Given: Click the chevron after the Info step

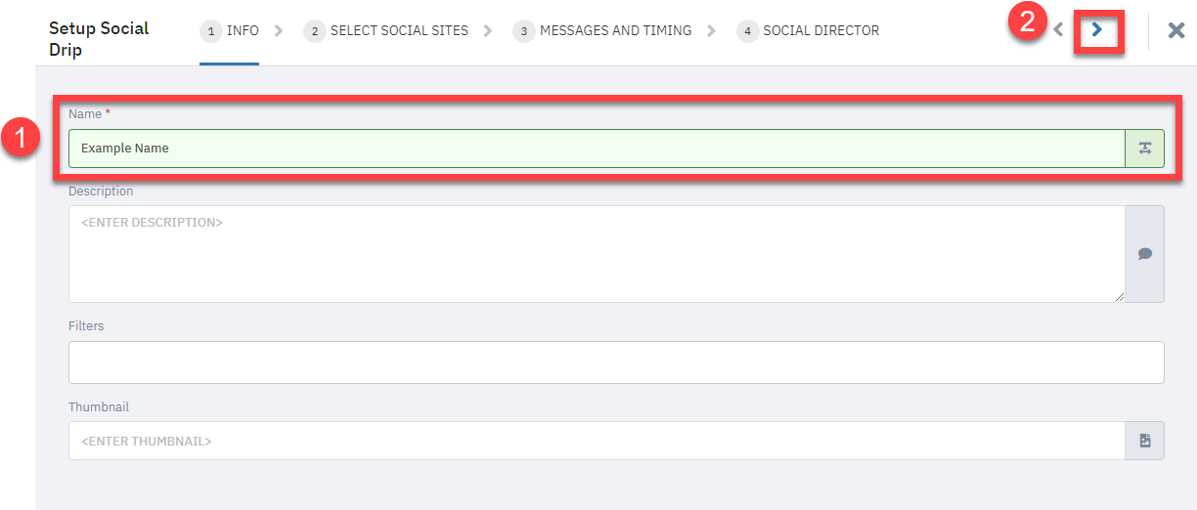Looking at the screenshot, I should [x=280, y=31].
